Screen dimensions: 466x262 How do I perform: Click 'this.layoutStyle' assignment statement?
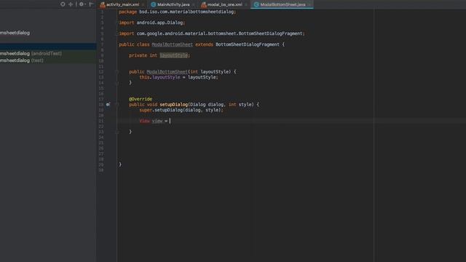pyautogui.click(x=178, y=77)
